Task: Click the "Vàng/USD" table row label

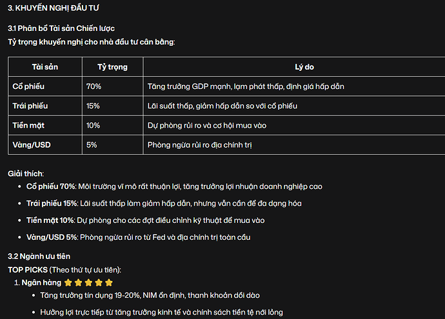Action: [32, 145]
